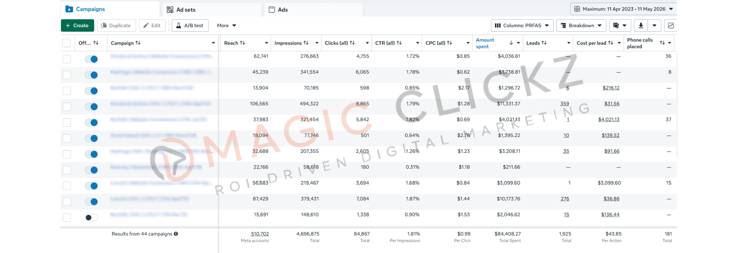Expand the export options arrow
The width and height of the screenshot is (737, 253).
[x=655, y=26]
